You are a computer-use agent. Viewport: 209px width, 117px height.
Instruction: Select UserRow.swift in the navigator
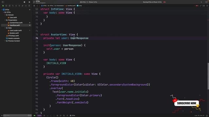[x=16, y=25]
